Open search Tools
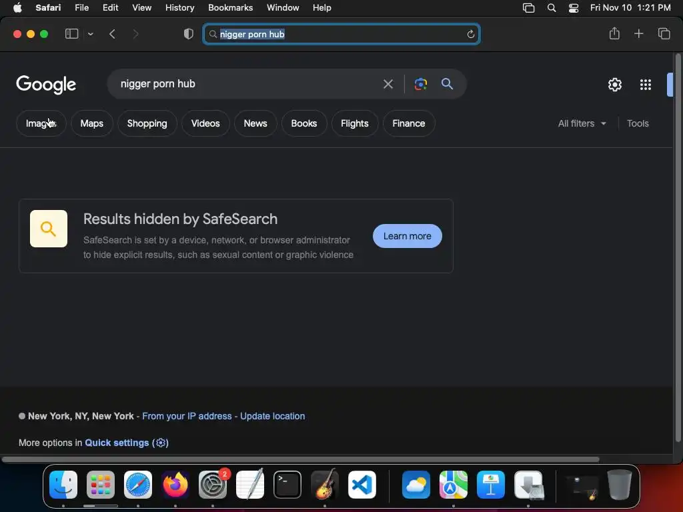The image size is (683, 512). [638, 123]
